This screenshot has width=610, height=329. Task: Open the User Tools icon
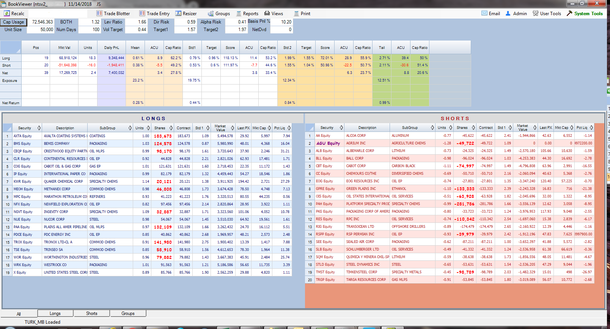(x=535, y=13)
